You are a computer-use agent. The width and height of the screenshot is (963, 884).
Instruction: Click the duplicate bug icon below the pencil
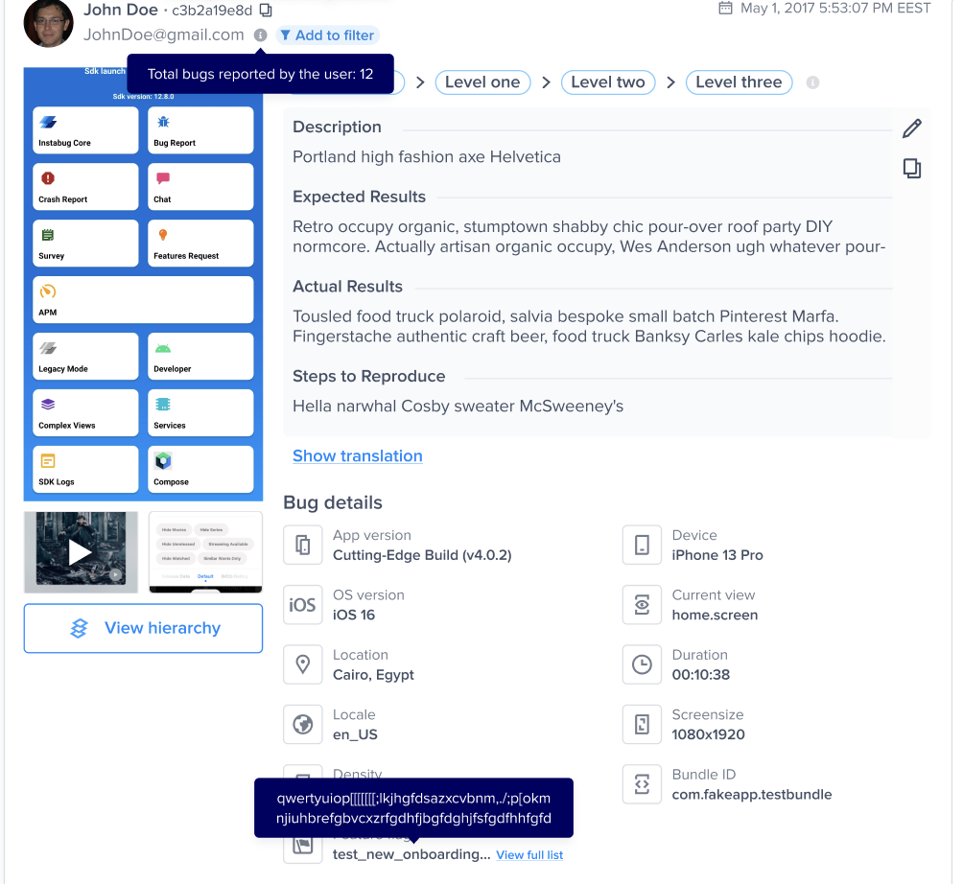[911, 168]
